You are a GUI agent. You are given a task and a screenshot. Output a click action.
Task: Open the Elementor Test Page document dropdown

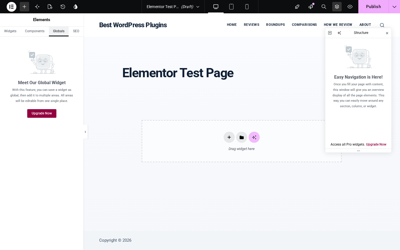(173, 7)
